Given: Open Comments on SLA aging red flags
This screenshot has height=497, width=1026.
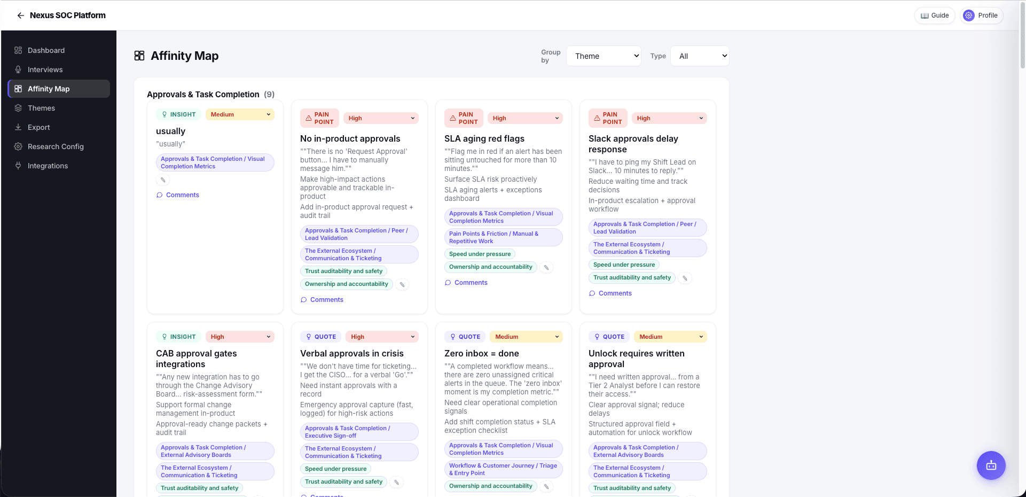Looking at the screenshot, I should 466,283.
